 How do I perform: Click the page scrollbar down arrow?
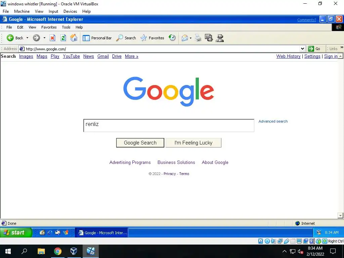340,216
